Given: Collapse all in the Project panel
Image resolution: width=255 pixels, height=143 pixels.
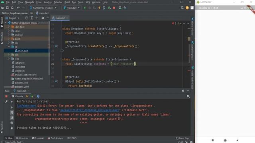Looking at the screenshot, I should click(x=37, y=18).
